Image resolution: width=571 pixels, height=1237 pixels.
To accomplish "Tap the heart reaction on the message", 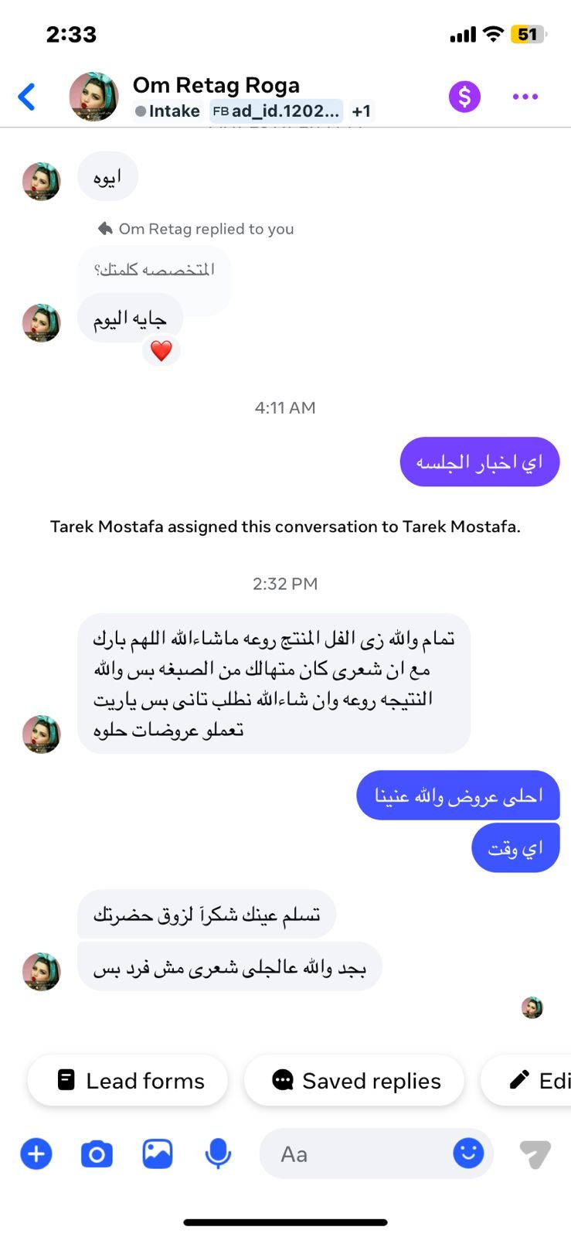I will [x=161, y=350].
